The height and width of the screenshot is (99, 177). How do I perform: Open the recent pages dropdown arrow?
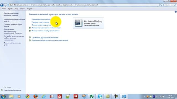coord(8,5)
